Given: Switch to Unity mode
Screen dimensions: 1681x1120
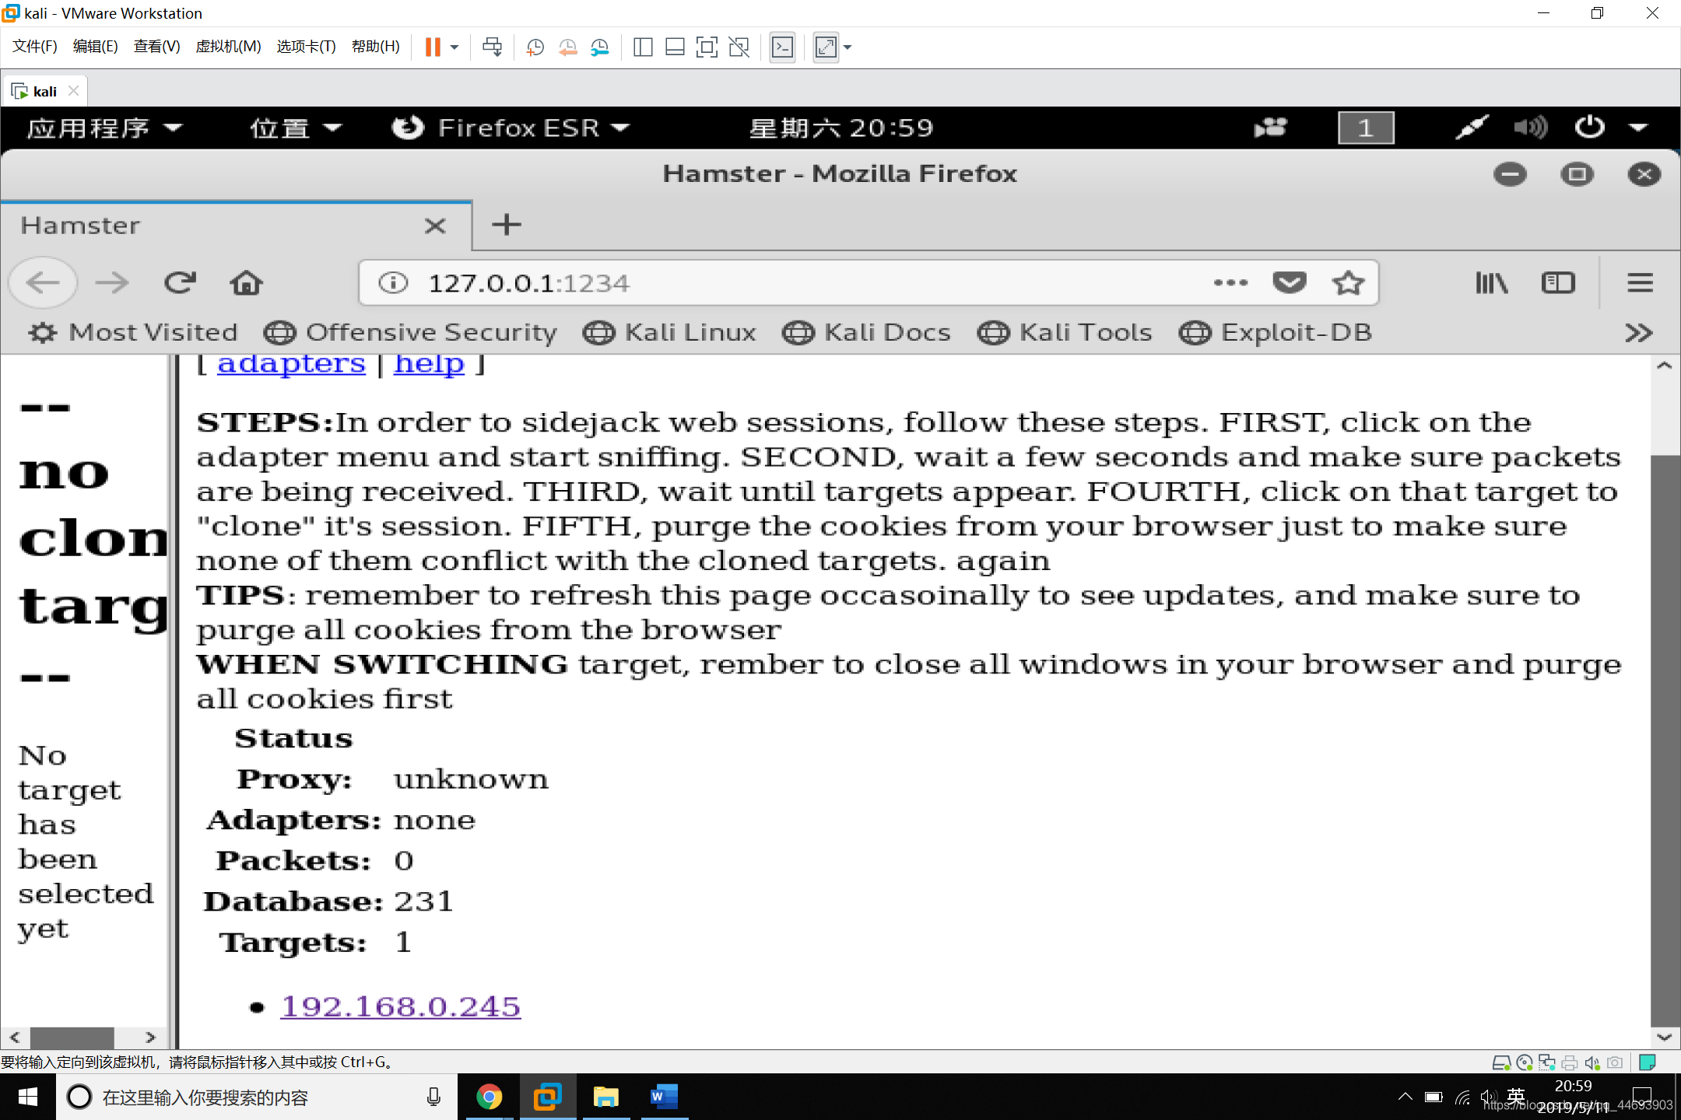Looking at the screenshot, I should tap(739, 47).
